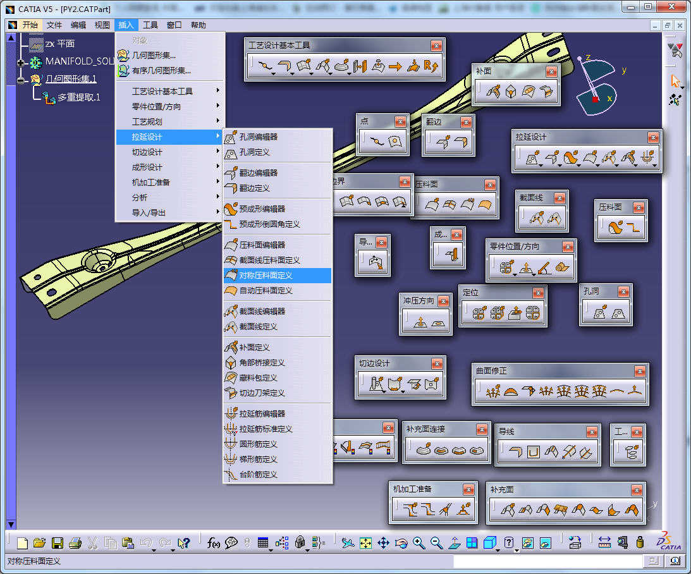Click the Zoom Out magnifier
This screenshot has height=574, width=691.
pos(436,543)
